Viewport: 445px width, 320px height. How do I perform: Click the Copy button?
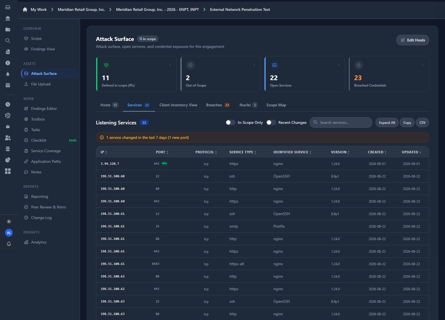point(407,122)
